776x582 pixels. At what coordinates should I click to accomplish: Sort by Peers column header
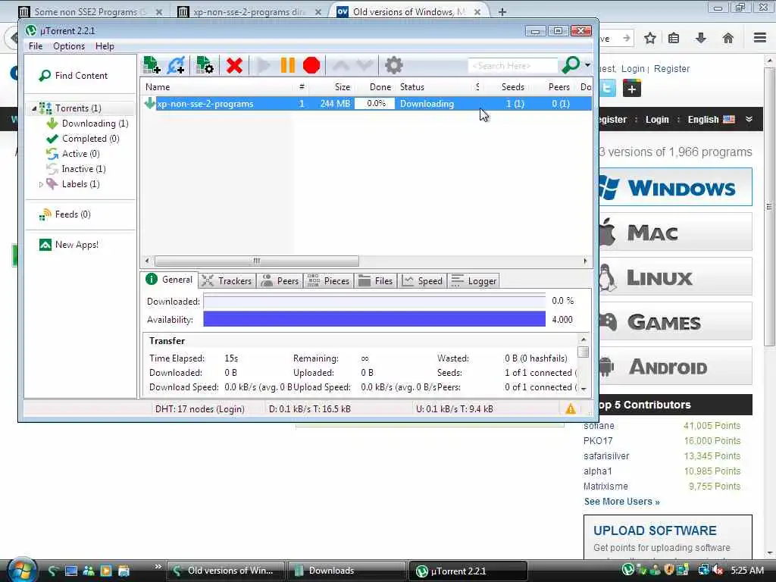(x=559, y=87)
